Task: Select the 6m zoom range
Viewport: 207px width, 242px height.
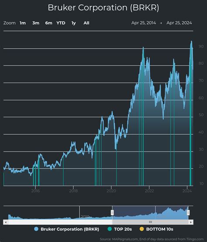Action: (48, 23)
